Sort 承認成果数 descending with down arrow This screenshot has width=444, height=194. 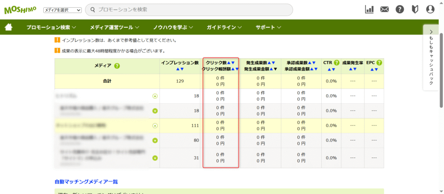[x=314, y=62]
